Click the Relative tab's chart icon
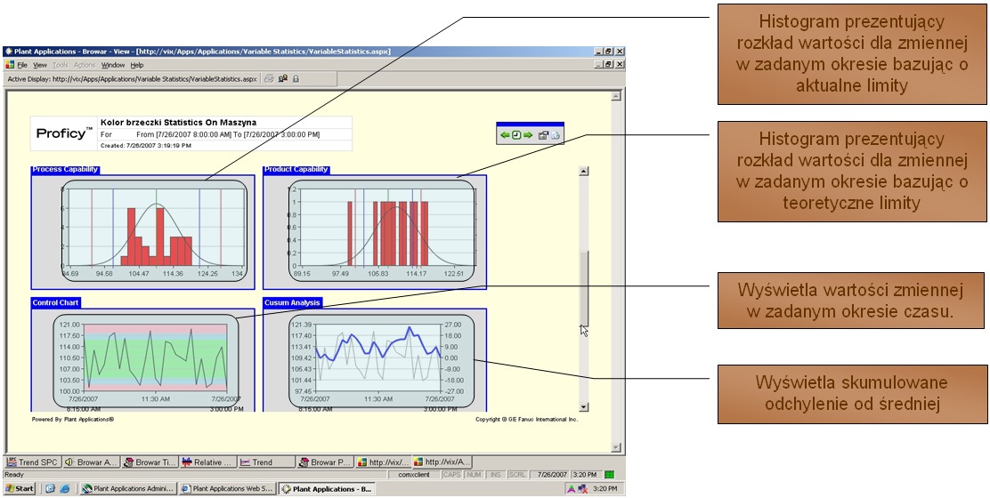 (187, 462)
